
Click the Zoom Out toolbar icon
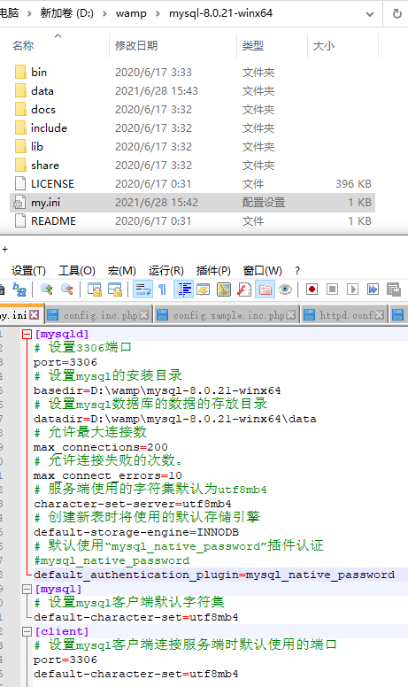coord(67,289)
